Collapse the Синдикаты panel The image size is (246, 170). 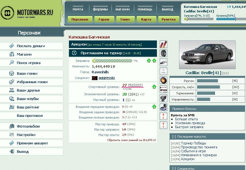coord(174,168)
